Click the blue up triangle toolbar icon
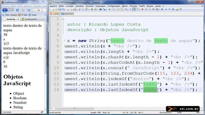This screenshot has width=205, height=115. (166, 9)
